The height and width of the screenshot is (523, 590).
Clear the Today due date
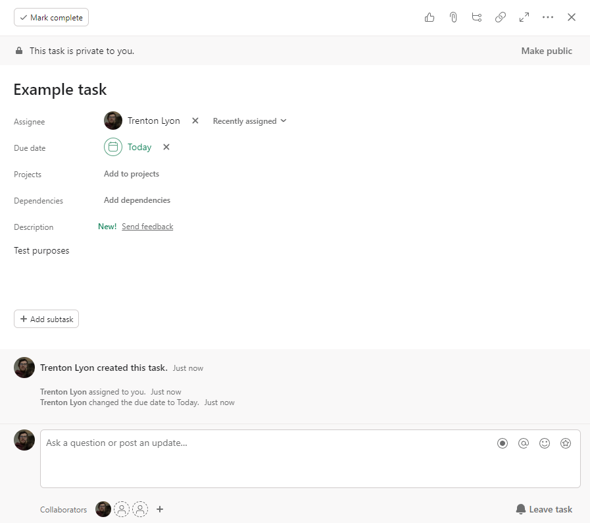tap(166, 147)
